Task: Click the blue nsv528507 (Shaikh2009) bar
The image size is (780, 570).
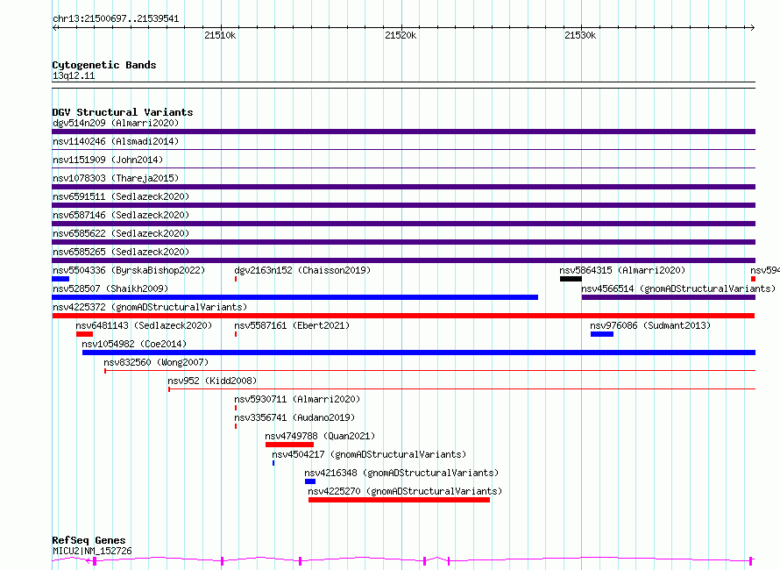Action: 295,297
